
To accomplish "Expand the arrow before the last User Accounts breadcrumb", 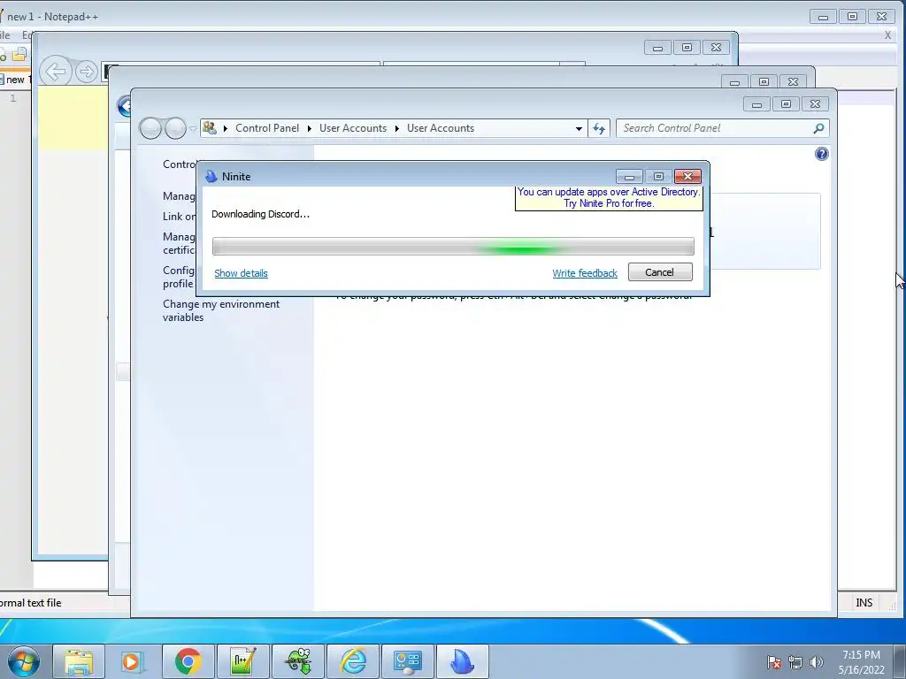I will coord(397,128).
